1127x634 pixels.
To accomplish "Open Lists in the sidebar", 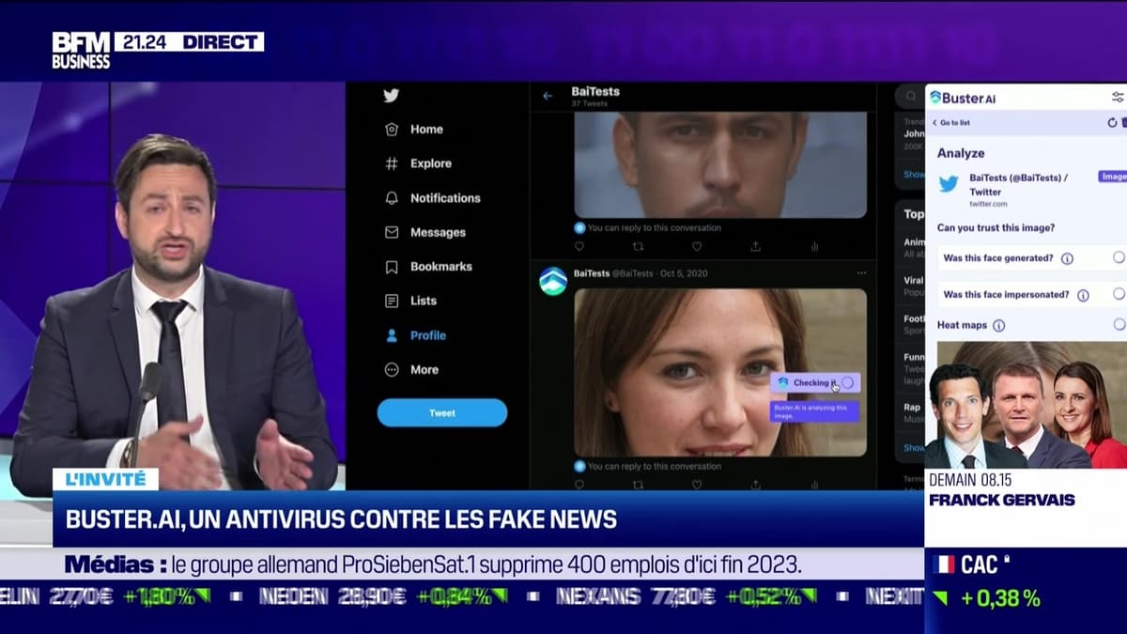I will coord(410,301).
